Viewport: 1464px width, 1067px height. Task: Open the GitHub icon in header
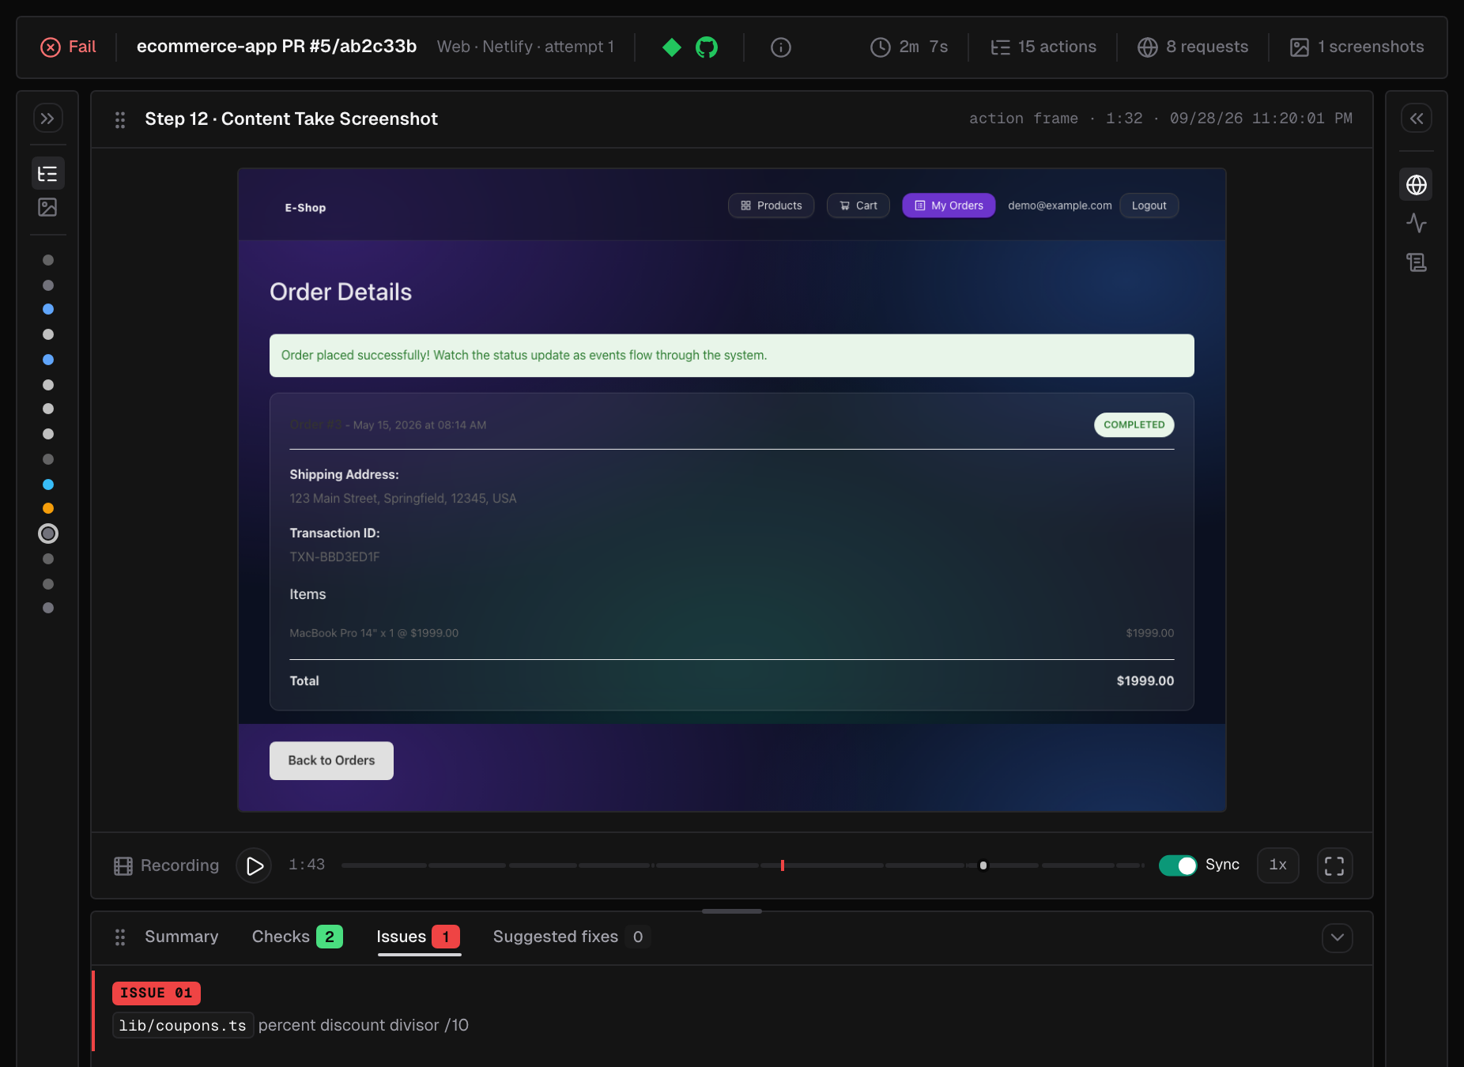[x=706, y=47]
